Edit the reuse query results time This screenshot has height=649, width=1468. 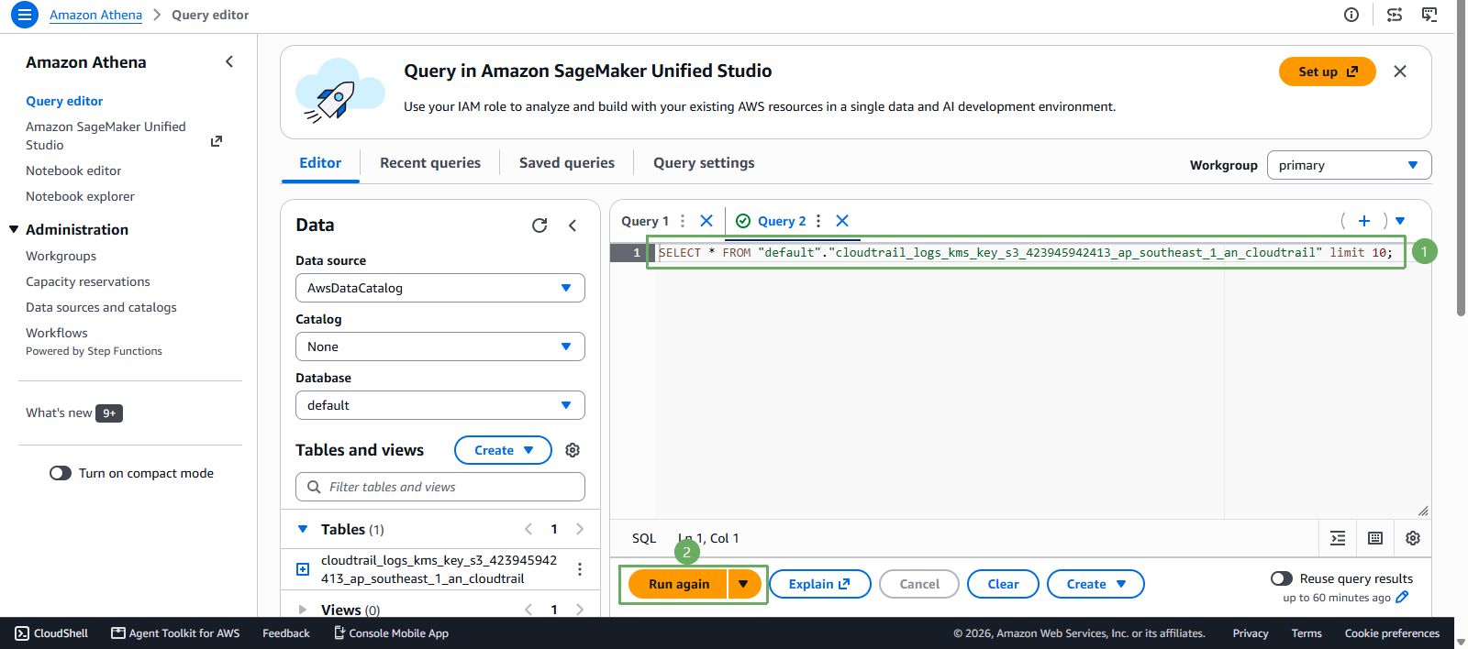[1402, 598]
